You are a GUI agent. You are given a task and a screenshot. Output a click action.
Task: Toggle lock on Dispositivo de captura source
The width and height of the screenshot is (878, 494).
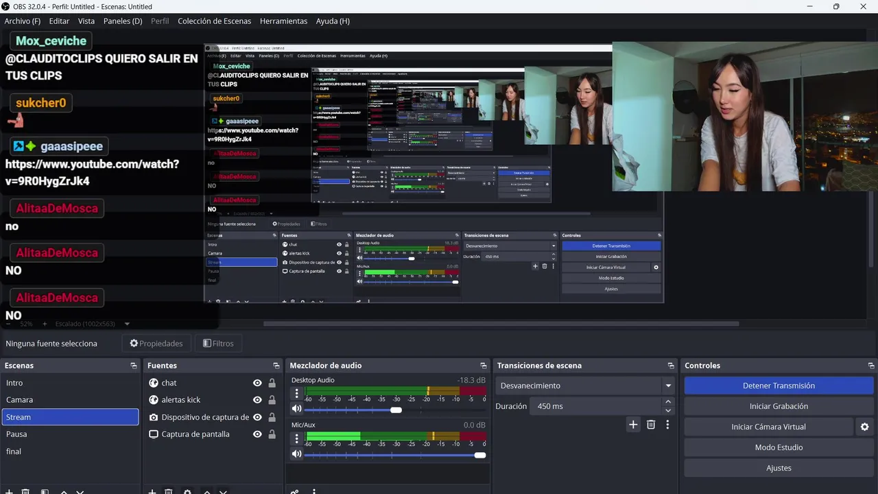(272, 417)
